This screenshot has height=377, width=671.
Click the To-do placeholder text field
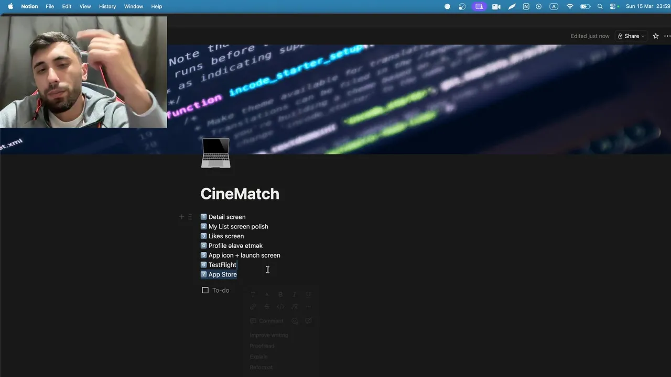221,290
